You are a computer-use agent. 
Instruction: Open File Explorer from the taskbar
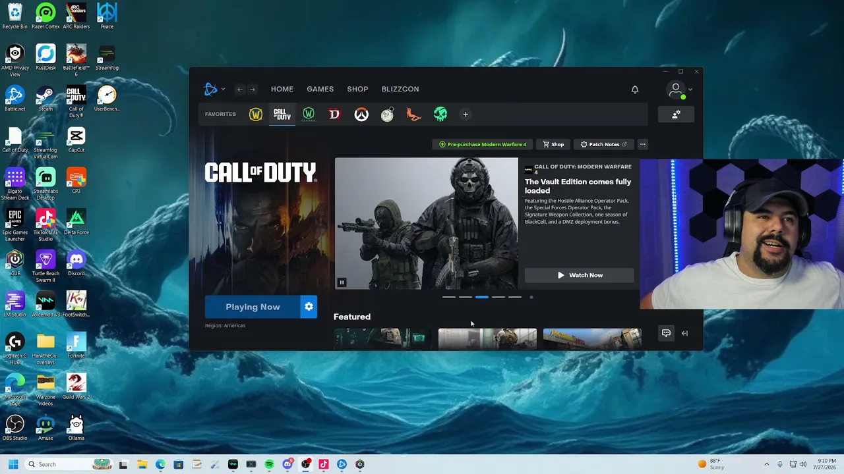[142, 464]
